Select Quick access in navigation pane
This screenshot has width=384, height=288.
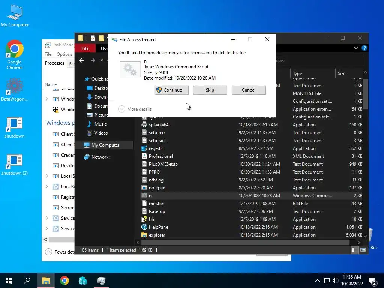(x=96, y=79)
